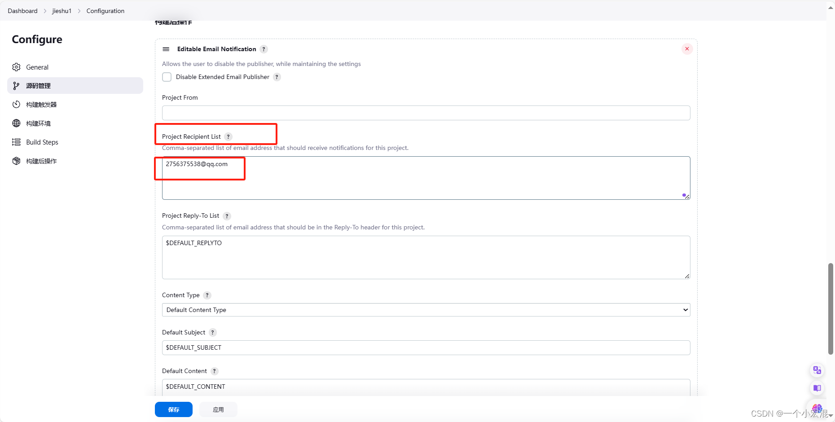
Task: Navigate to Dashboard via breadcrumb link
Action: [x=22, y=11]
